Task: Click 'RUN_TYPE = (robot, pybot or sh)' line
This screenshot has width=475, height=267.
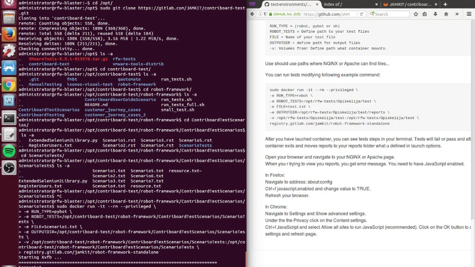Action: [305, 26]
